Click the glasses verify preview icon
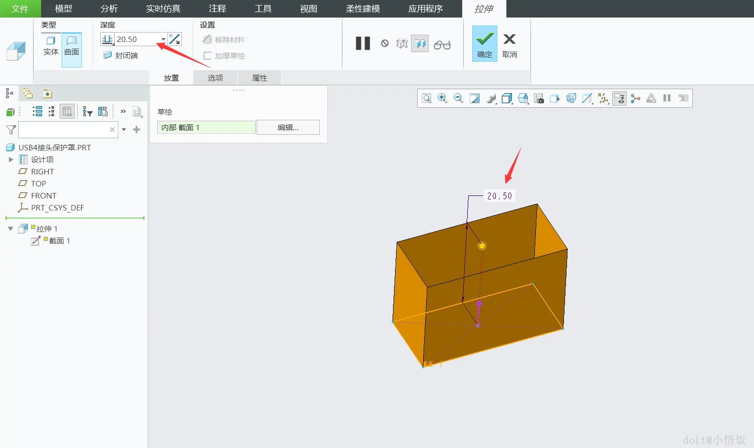The width and height of the screenshot is (754, 448). tap(442, 45)
